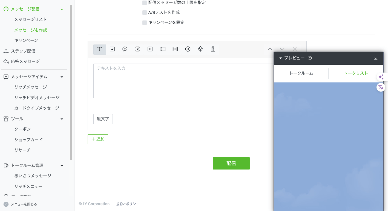Click the auto-reply arrow icon
The width and height of the screenshot is (388, 211).
click(6, 61)
